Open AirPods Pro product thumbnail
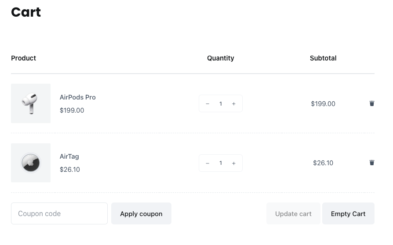The width and height of the screenshot is (393, 245). click(x=31, y=103)
